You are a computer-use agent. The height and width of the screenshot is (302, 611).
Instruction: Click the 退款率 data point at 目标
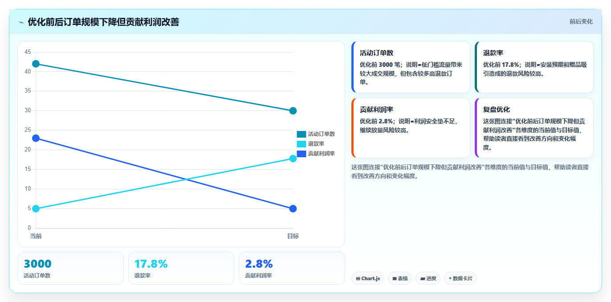[x=293, y=159]
